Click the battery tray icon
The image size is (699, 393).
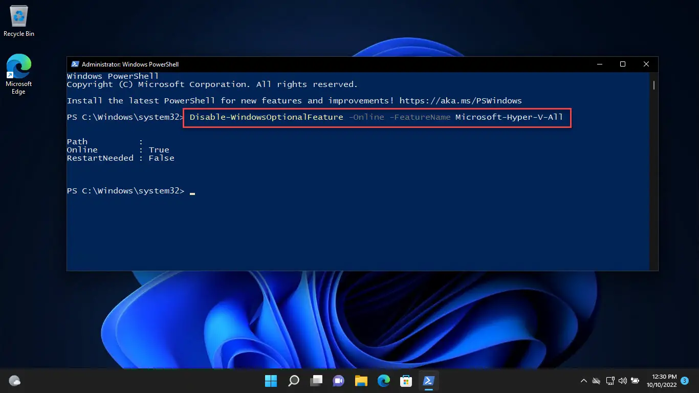click(635, 381)
